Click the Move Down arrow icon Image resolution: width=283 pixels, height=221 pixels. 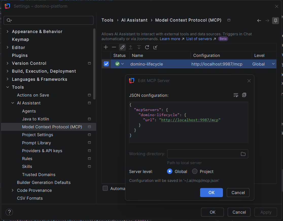click(x=139, y=47)
